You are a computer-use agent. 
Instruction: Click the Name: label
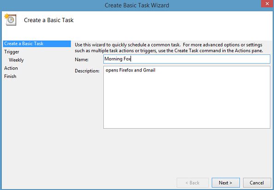pos(82,59)
